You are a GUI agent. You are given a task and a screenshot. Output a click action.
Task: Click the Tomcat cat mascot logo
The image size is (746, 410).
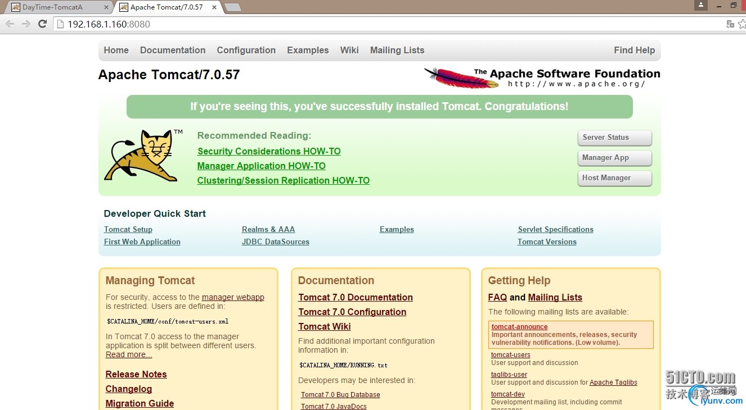click(143, 155)
